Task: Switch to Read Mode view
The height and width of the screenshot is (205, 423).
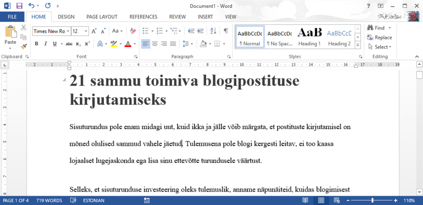Action: (x=305, y=200)
